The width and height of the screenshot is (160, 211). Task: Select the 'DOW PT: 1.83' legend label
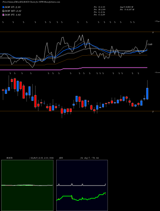[12, 15]
